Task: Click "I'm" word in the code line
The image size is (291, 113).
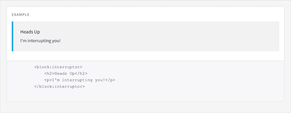Action: 56,80
